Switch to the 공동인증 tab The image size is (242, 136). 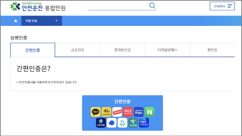pyautogui.click(x=77, y=50)
